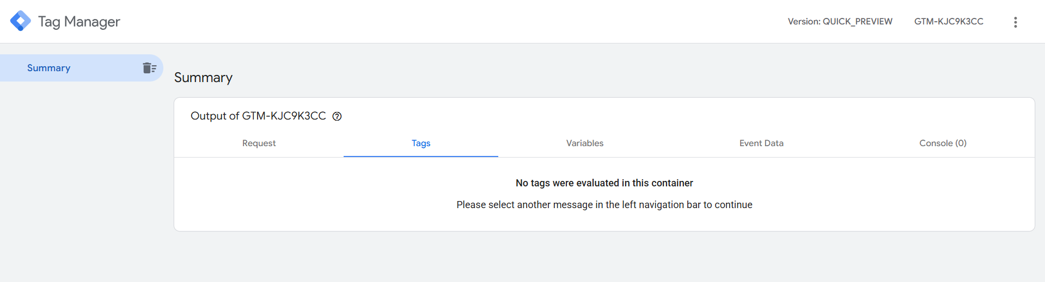Image resolution: width=1045 pixels, height=282 pixels.
Task: Switch to the Request tab
Action: point(259,143)
